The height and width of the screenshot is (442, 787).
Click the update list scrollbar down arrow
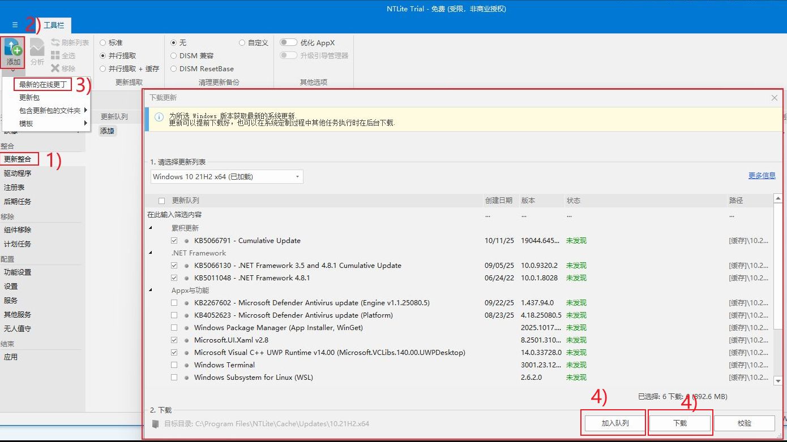point(778,381)
